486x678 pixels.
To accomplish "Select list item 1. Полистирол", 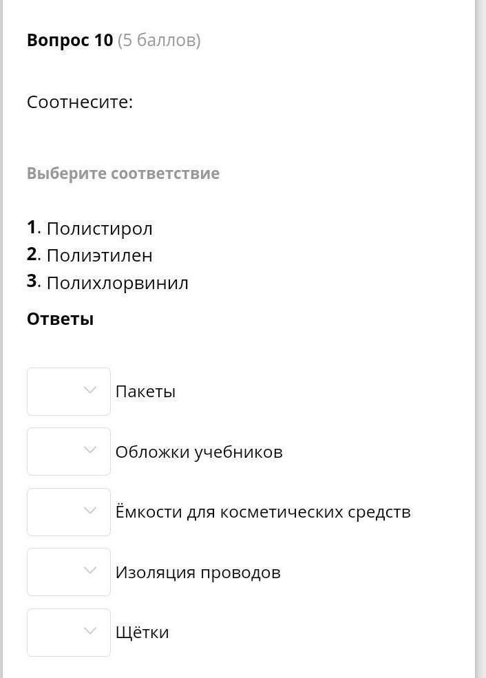I will click(x=99, y=229).
